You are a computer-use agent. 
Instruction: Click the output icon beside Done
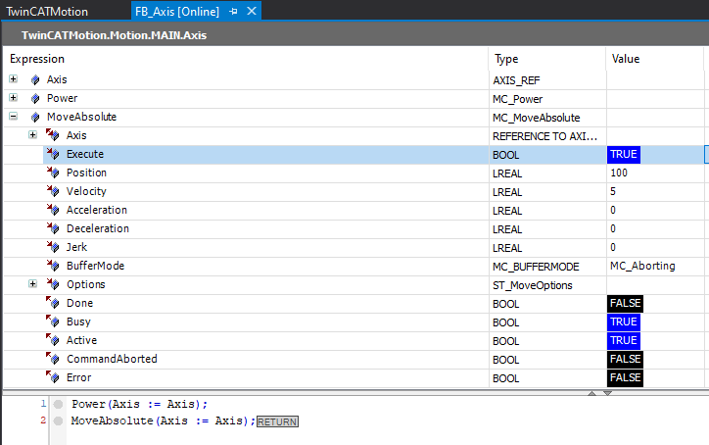[x=53, y=303]
